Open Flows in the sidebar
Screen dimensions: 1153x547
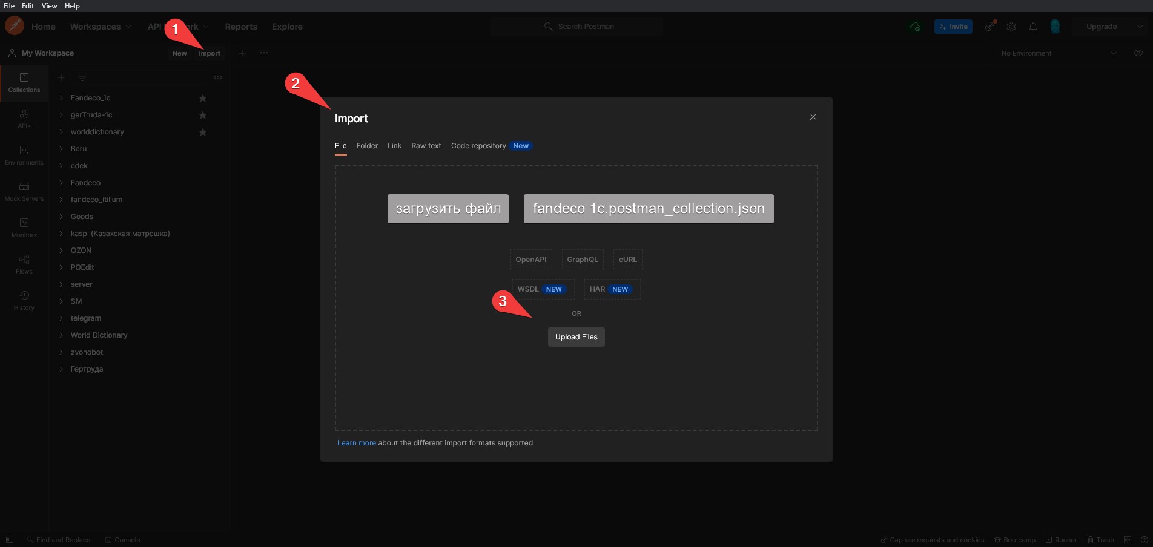coord(24,264)
